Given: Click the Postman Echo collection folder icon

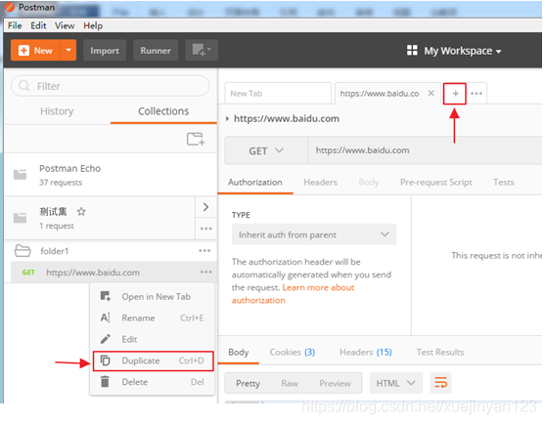Looking at the screenshot, I should tap(20, 175).
